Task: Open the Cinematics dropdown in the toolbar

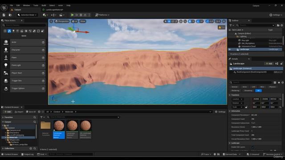Action: 62,15
